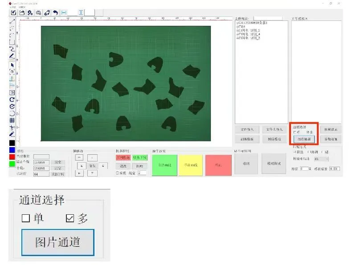352x265 pixels.
Task: Click the import file toolbar icon
Action: pos(13,13)
